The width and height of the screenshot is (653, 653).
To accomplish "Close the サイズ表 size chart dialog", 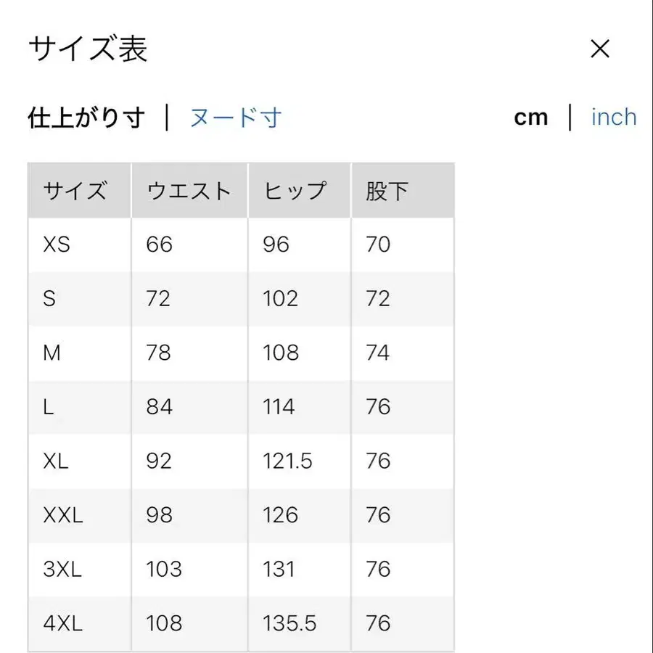I will pos(600,49).
